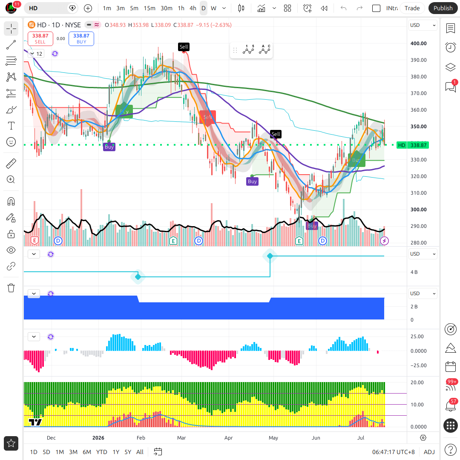The width and height of the screenshot is (460, 460).
Task: Select the trend line drawing tool
Action: click(11, 45)
